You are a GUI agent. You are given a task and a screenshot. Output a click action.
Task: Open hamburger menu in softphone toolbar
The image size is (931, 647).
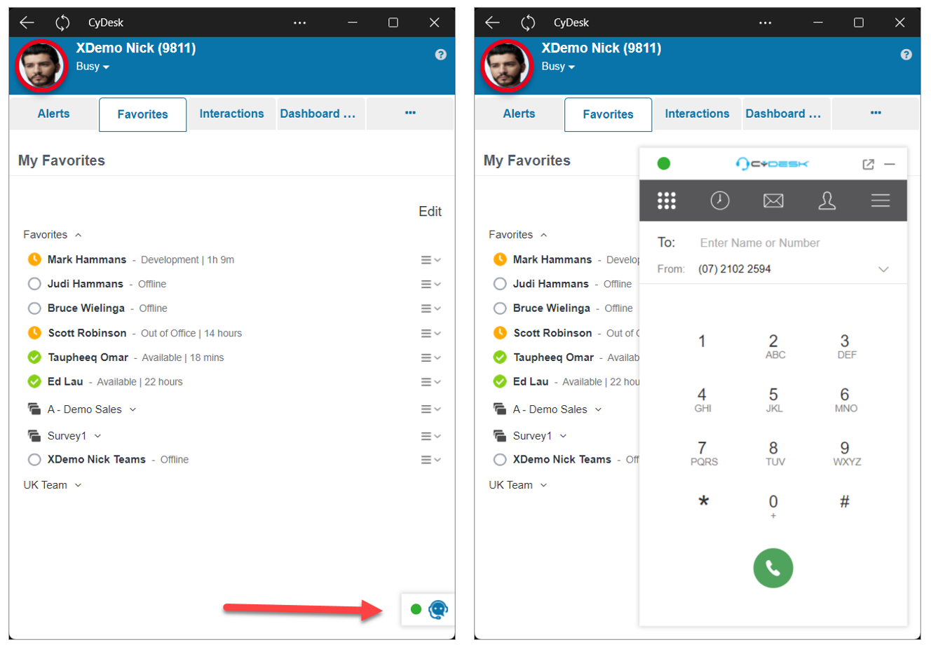881,200
